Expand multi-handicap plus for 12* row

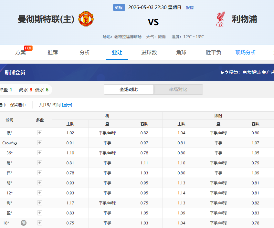(x=40, y=193)
